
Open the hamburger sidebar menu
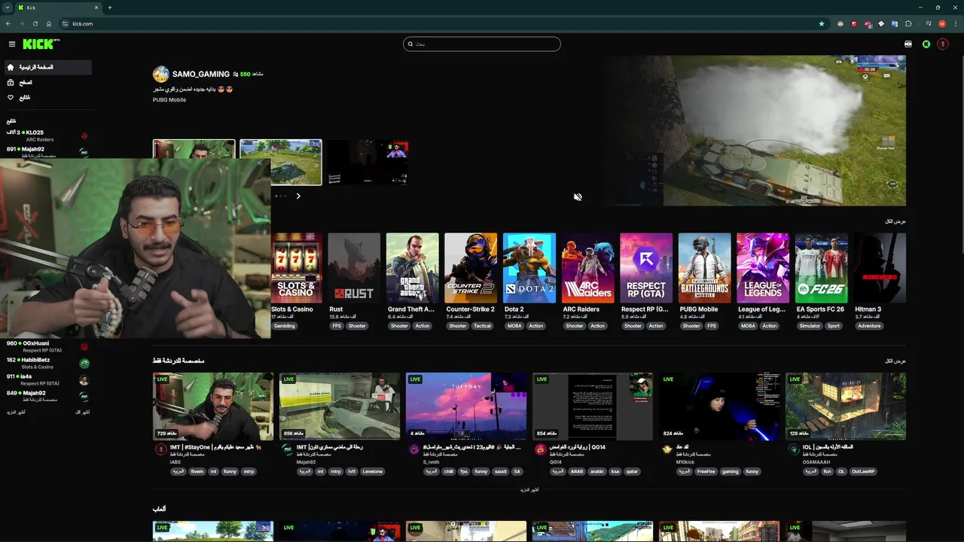click(11, 44)
